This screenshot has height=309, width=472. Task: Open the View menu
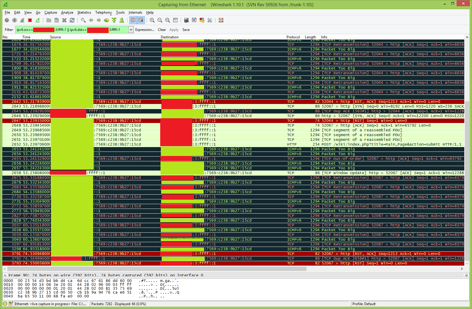(x=28, y=12)
